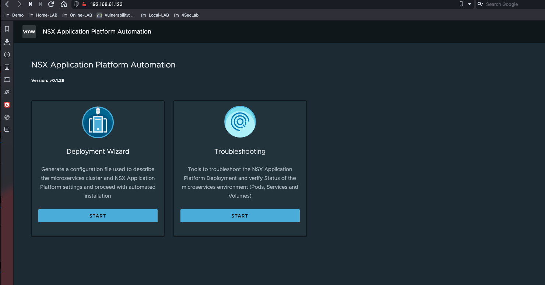Open the Vulnerability bookmark

(x=116, y=15)
